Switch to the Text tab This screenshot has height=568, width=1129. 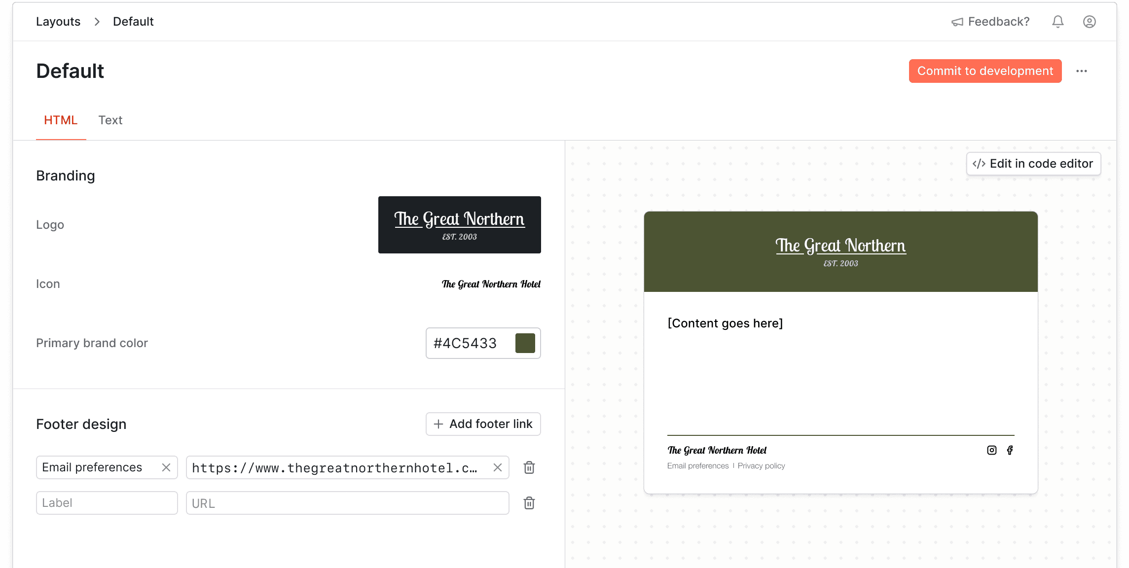tap(110, 120)
